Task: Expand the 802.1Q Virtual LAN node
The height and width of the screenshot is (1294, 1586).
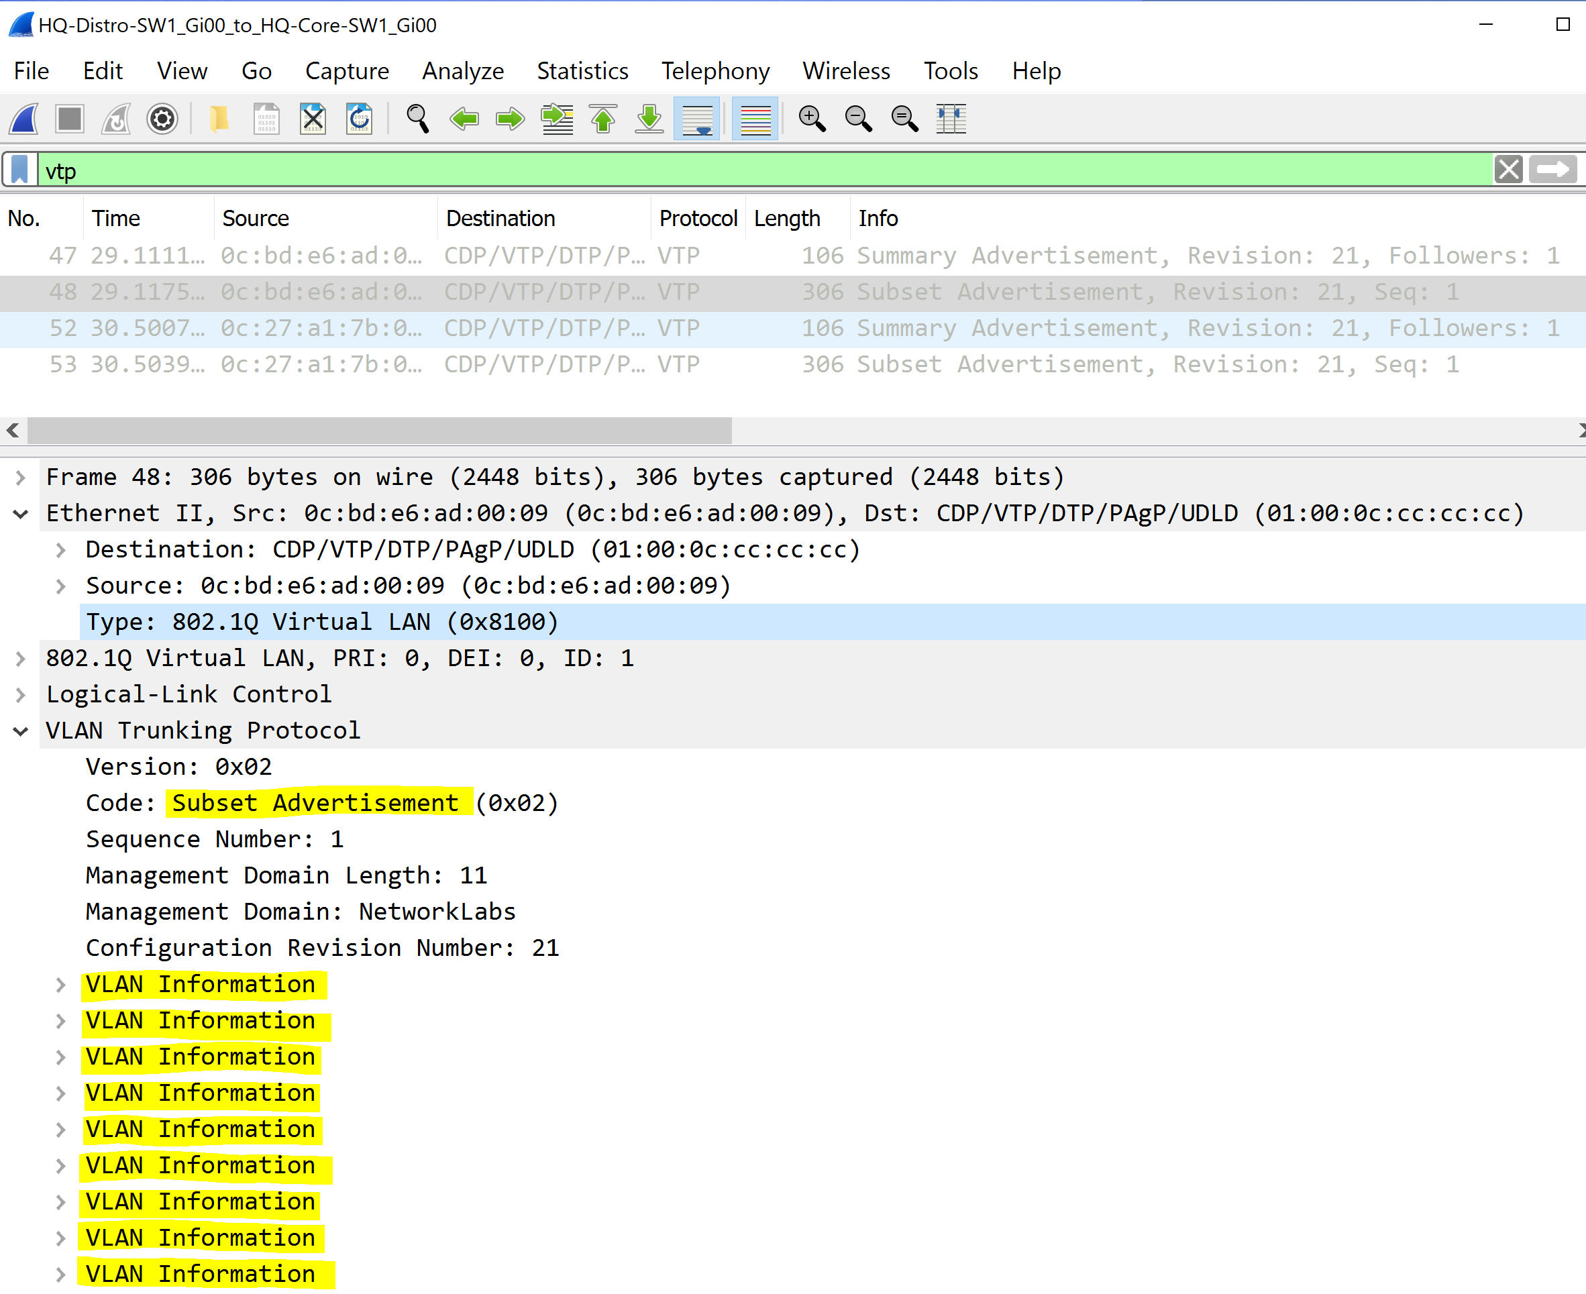Action: 21,659
